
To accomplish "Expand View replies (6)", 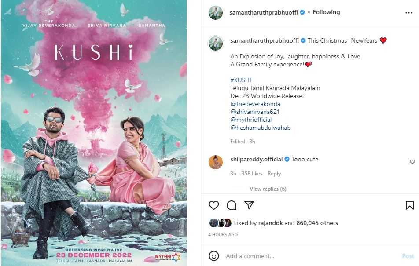I will pos(268,189).
